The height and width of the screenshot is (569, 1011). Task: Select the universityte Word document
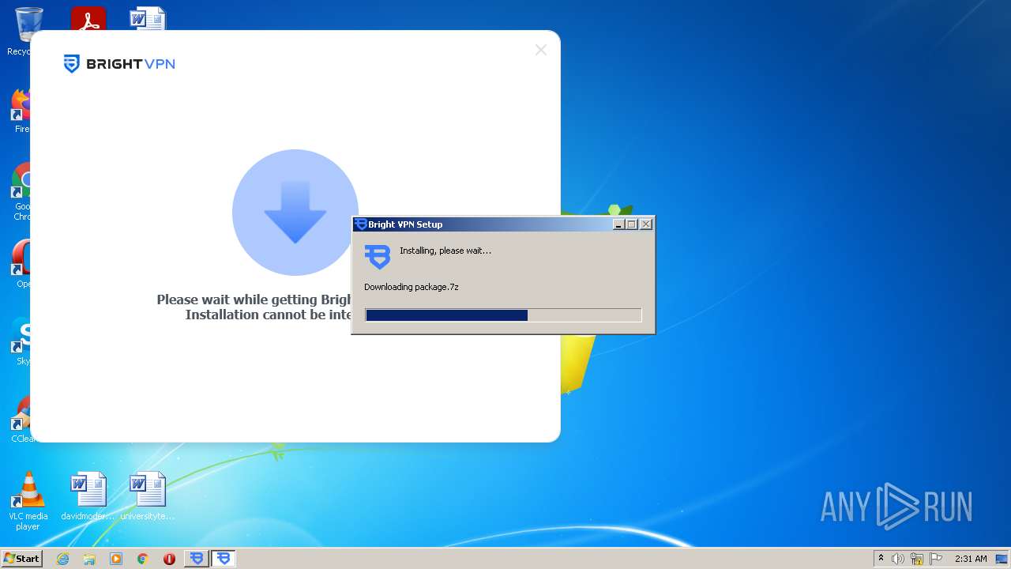[148, 496]
